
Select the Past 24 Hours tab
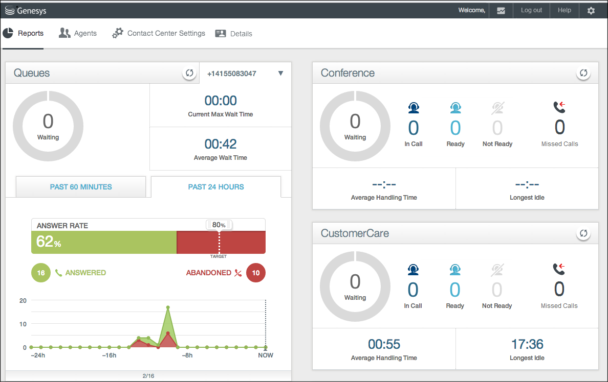[x=216, y=187]
